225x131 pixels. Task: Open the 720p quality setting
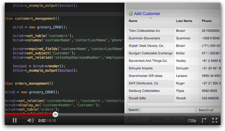[192, 121]
